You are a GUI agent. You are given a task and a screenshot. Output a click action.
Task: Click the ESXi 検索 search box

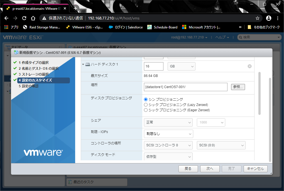(x=259, y=37)
